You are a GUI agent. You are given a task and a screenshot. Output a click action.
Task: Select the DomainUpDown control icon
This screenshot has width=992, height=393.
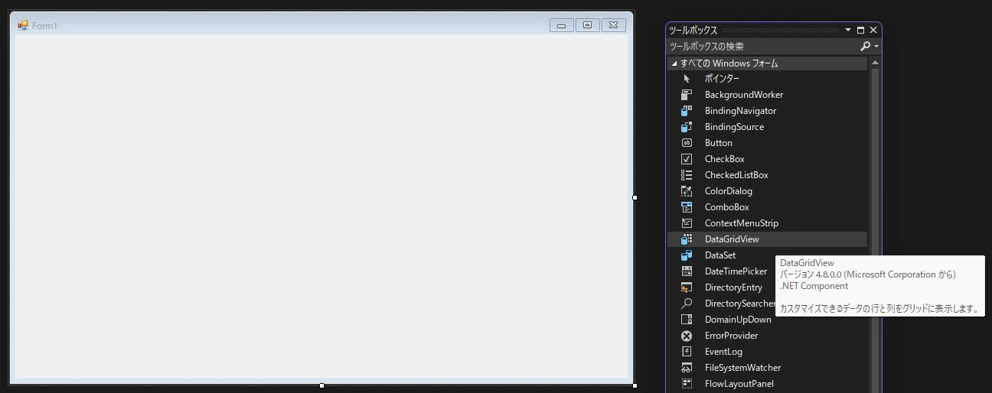(x=687, y=320)
